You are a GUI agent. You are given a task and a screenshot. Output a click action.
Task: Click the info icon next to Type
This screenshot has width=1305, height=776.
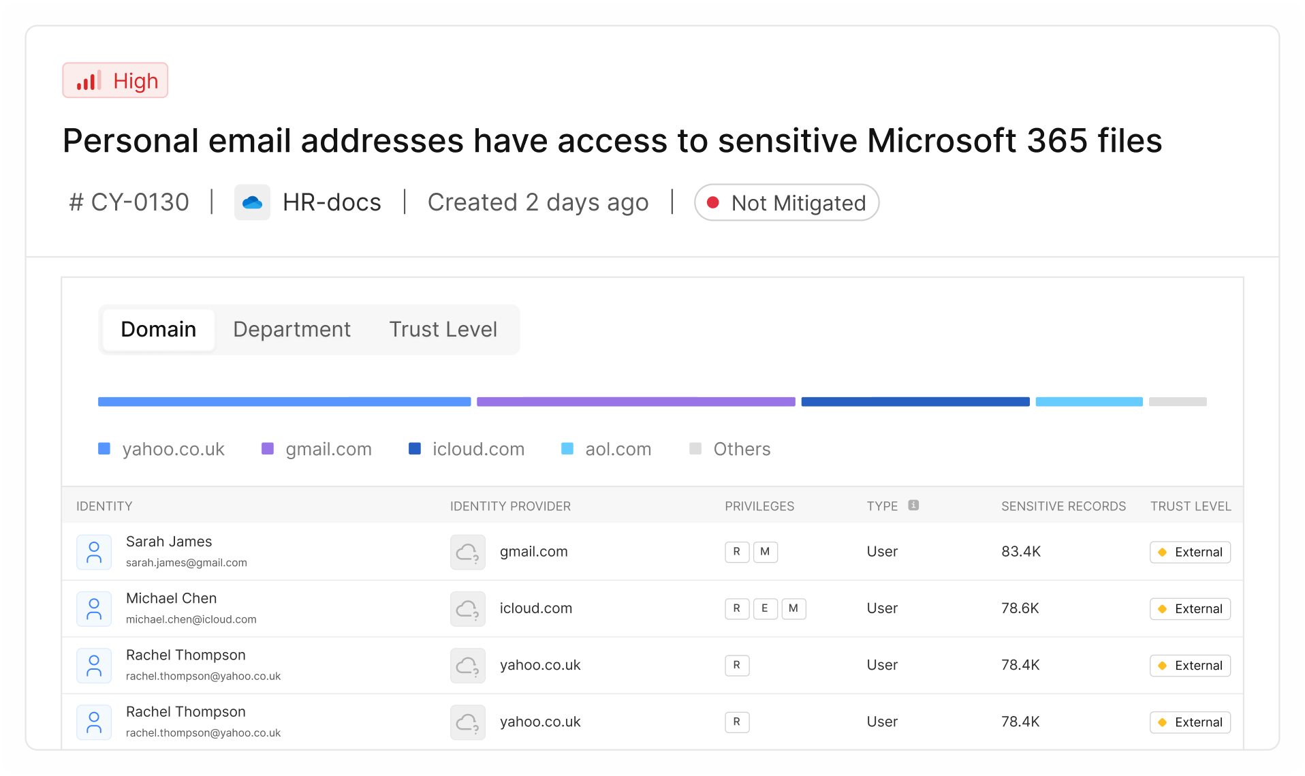[914, 505]
